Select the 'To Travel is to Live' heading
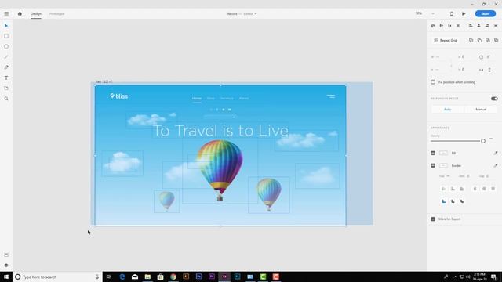502x282 pixels. click(x=221, y=131)
